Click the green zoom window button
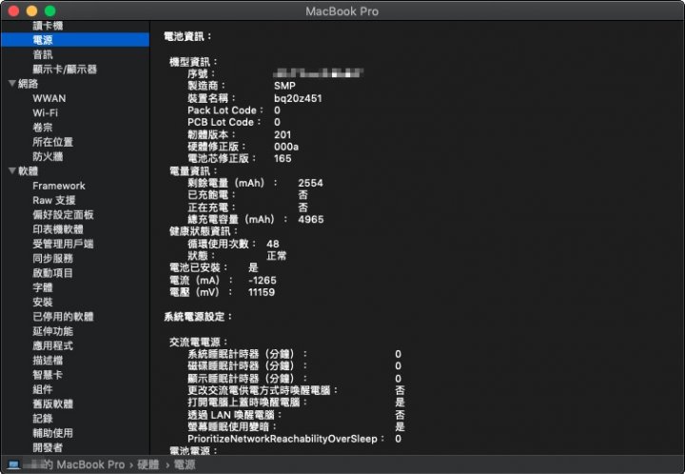 pos(50,10)
